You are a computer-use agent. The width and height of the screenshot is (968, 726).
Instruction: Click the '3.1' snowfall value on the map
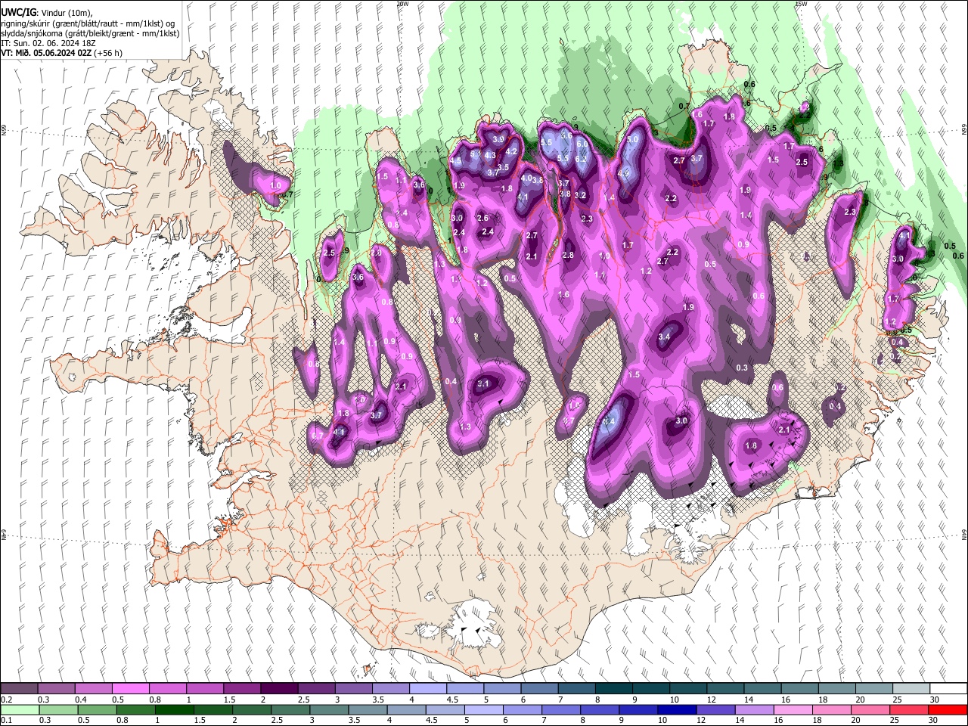click(x=484, y=384)
